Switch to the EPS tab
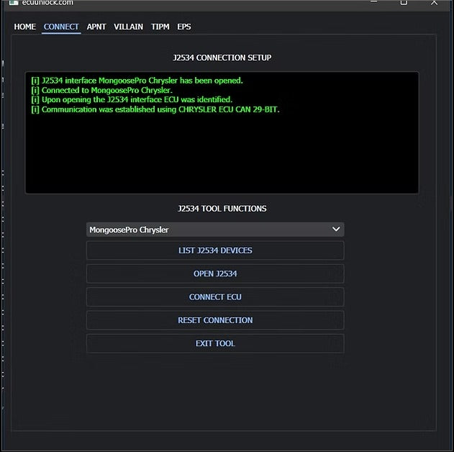The height and width of the screenshot is (452, 454). click(x=184, y=27)
